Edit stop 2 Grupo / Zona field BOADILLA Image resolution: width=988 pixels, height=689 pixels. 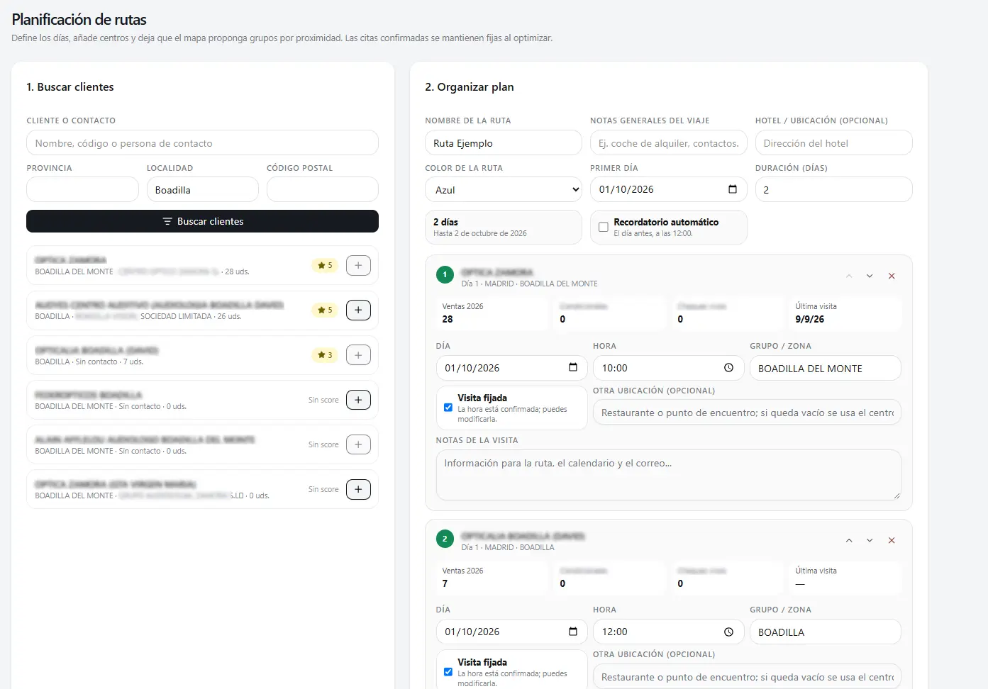[826, 632]
